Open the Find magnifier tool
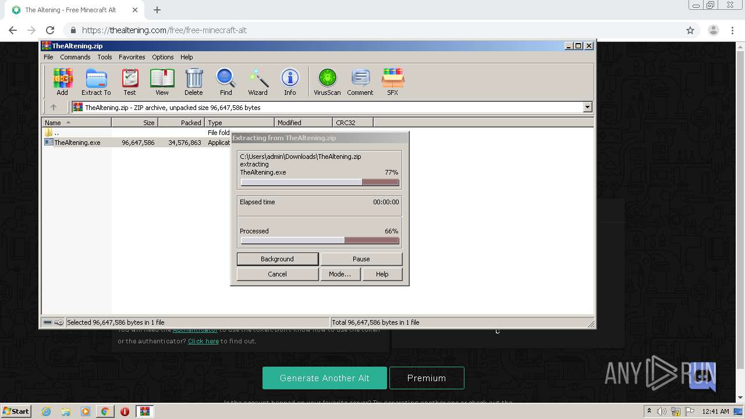The width and height of the screenshot is (745, 419). tap(226, 82)
